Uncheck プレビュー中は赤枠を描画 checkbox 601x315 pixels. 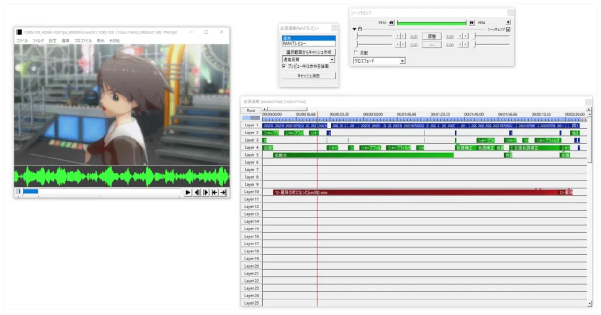(x=284, y=66)
